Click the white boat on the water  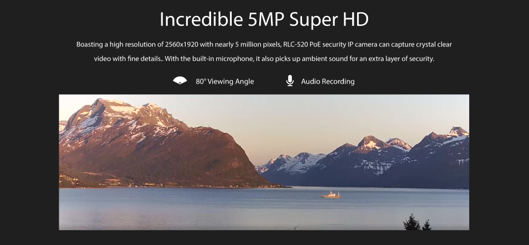[x=331, y=194]
